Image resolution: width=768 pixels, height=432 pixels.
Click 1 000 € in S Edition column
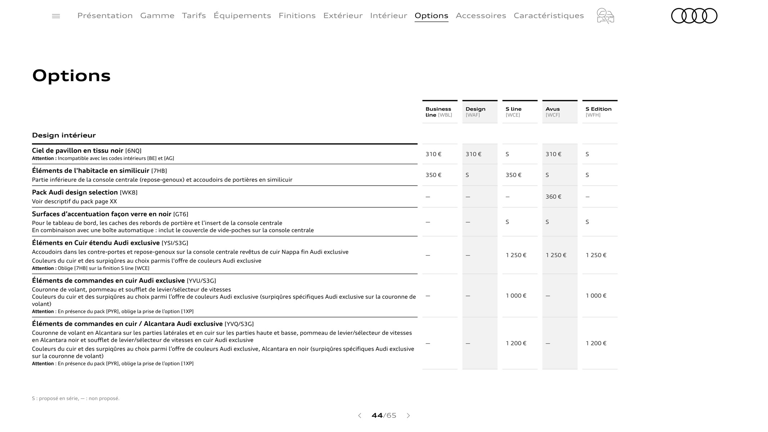[x=596, y=296]
